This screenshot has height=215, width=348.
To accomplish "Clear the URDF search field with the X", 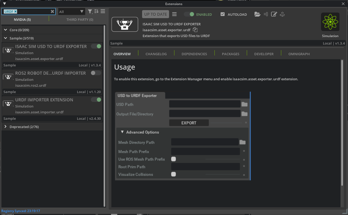I will pos(52,11).
